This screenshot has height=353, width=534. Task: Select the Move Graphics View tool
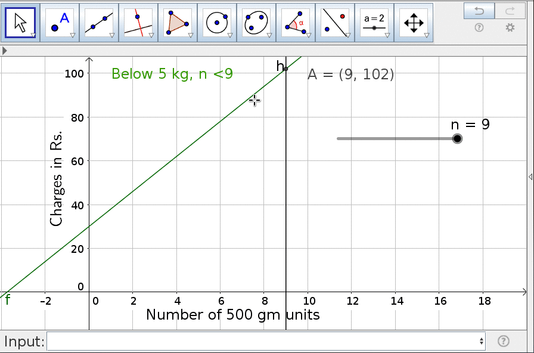tap(414, 23)
